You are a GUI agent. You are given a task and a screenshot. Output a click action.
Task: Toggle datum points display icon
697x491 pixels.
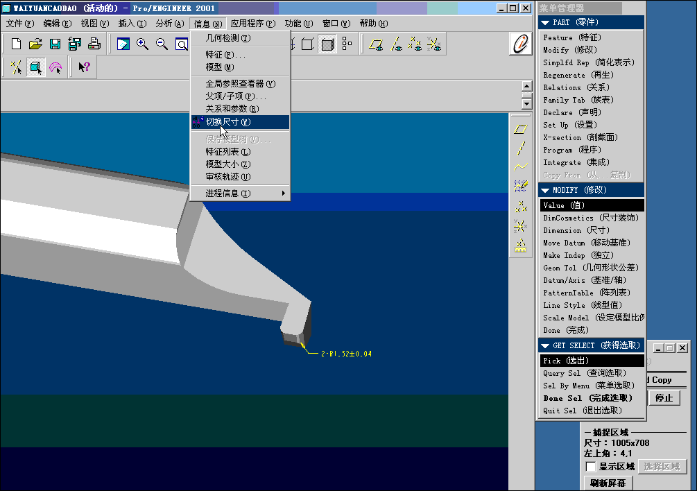tap(415, 44)
